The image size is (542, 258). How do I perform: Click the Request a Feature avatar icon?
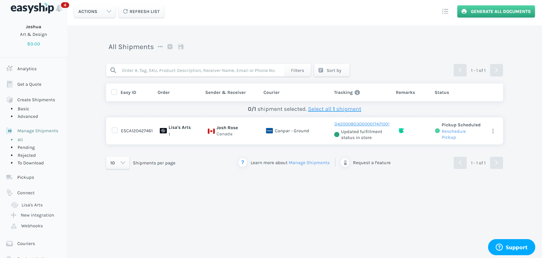[345, 162]
